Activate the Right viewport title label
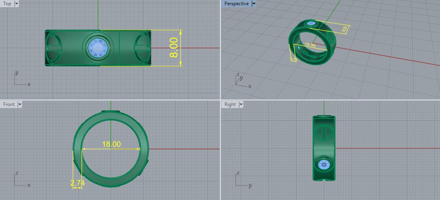Image resolution: width=440 pixels, height=200 pixels. (230, 104)
